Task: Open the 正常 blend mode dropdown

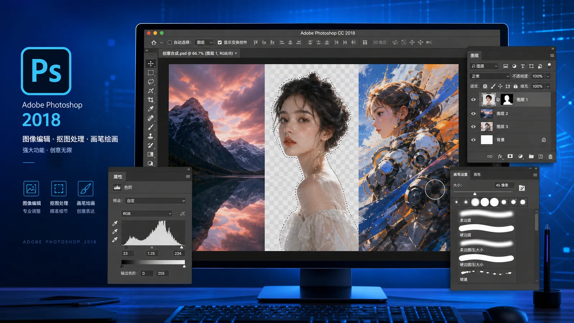Action: click(490, 76)
